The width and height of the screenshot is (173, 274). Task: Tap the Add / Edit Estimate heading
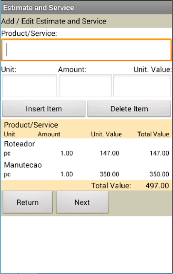coord(54,21)
